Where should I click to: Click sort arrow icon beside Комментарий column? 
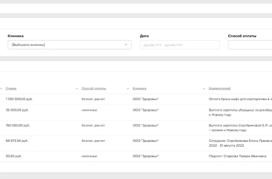[x=204, y=89]
